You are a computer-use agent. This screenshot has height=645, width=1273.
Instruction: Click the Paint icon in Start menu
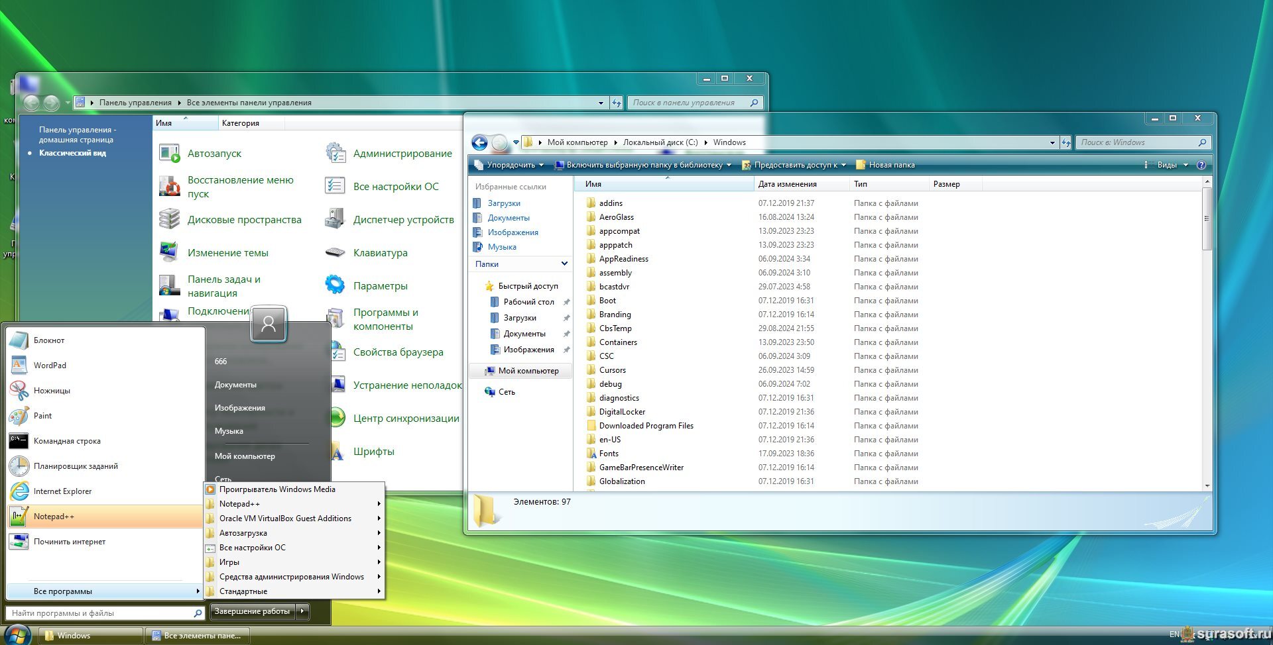tap(19, 416)
